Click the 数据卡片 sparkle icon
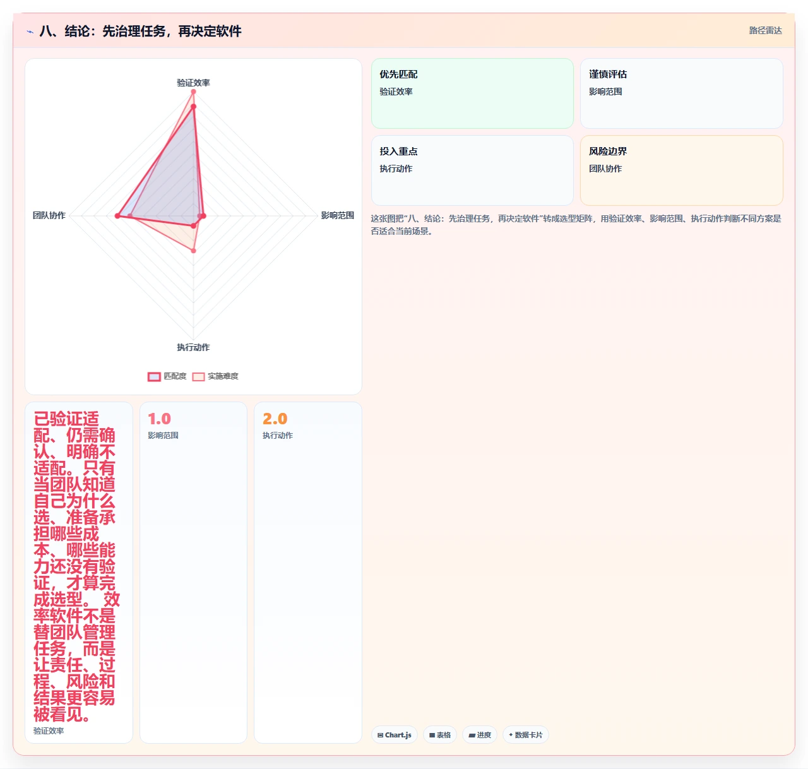 pos(511,735)
